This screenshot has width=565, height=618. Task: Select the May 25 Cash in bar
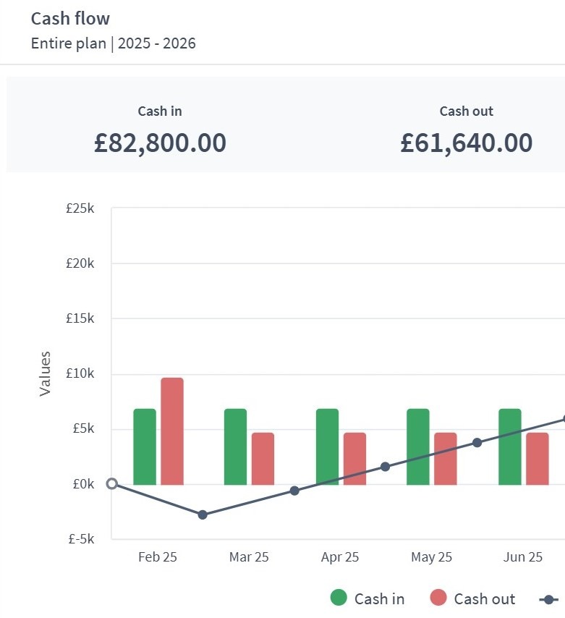coord(418,446)
